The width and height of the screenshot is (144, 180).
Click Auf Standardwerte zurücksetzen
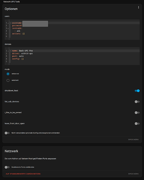pos(23,174)
